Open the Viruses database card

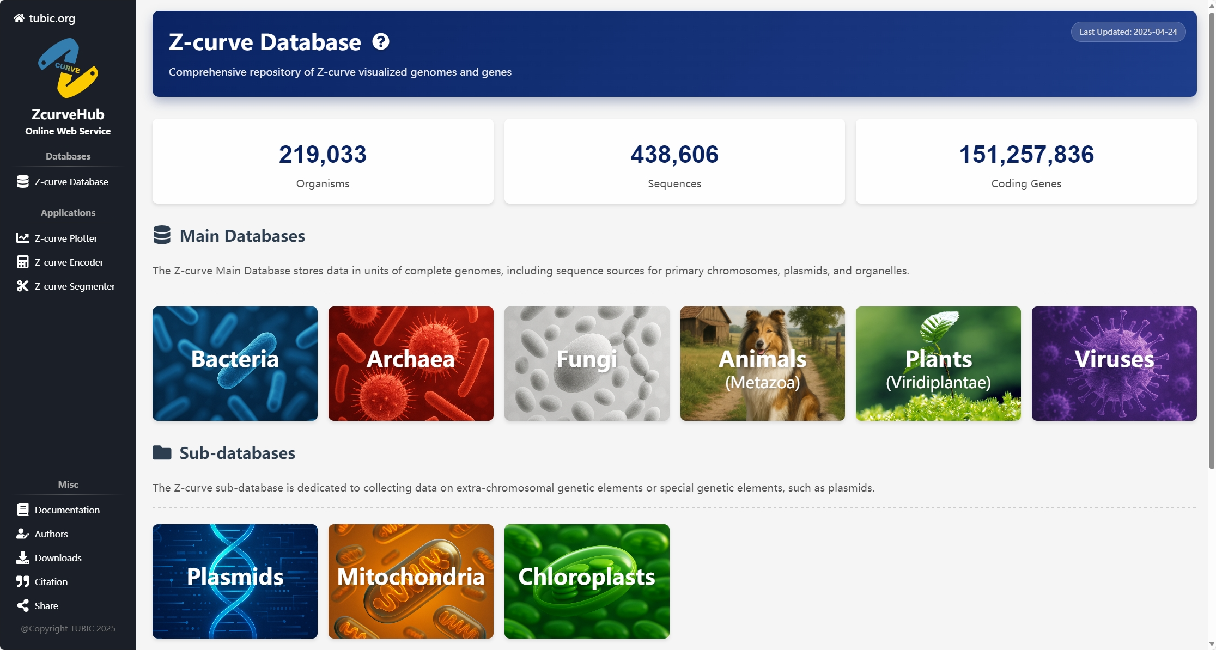[1114, 363]
